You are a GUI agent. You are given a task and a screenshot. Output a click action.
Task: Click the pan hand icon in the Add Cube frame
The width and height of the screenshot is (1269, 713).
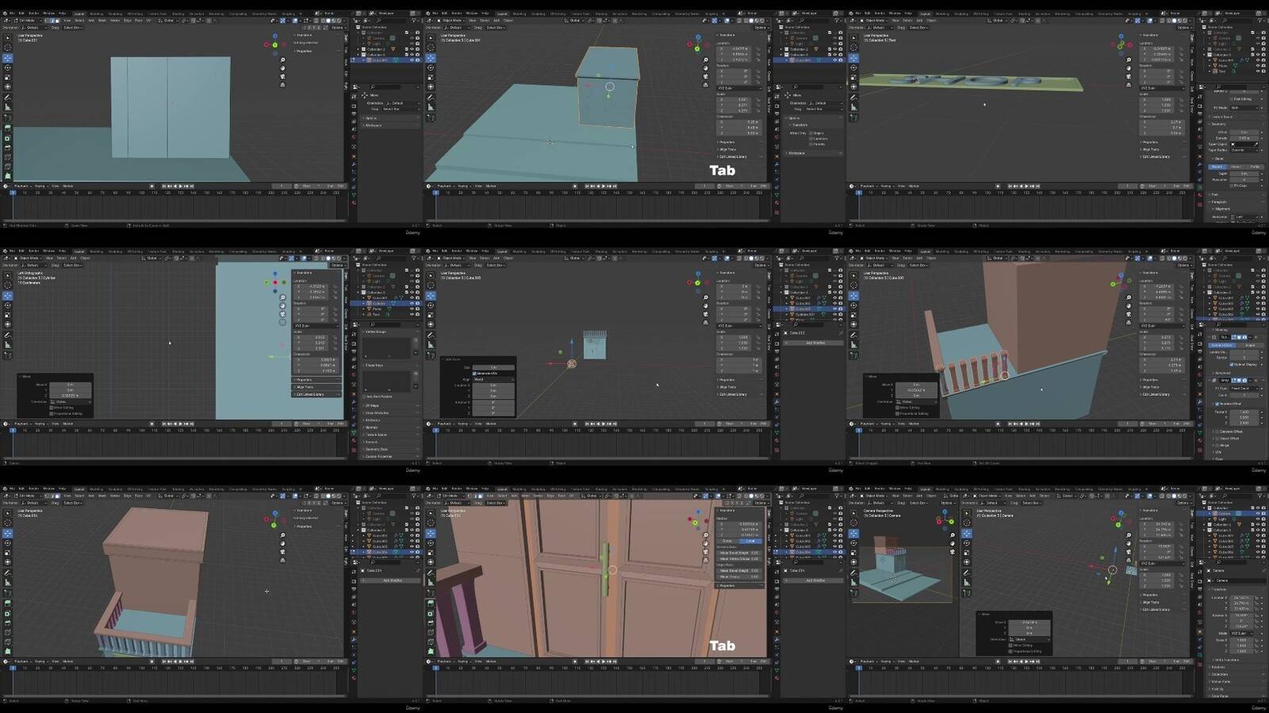(705, 305)
